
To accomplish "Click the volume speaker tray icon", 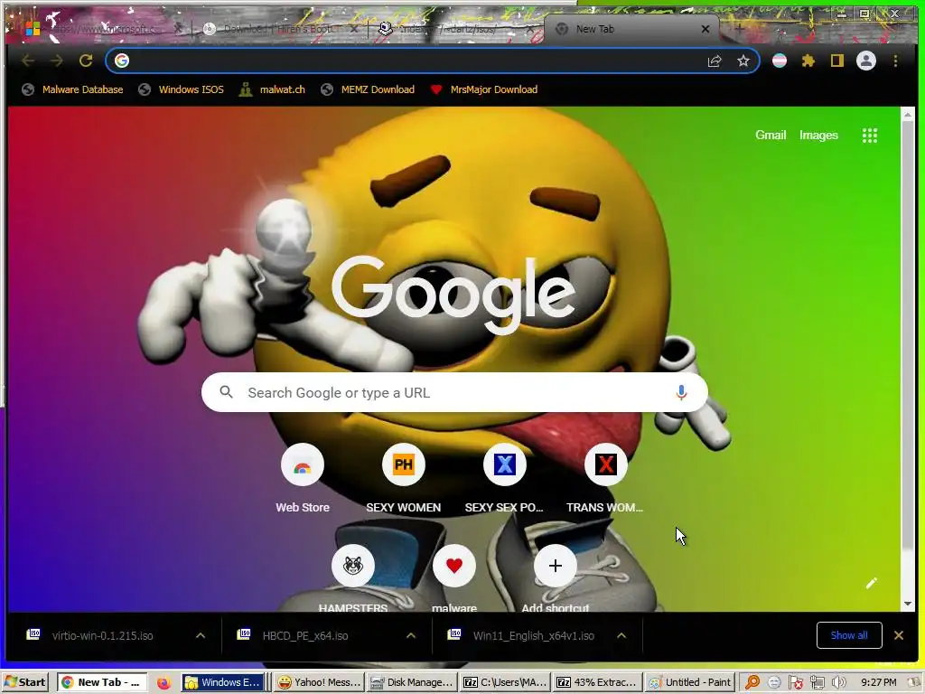I will 838,682.
